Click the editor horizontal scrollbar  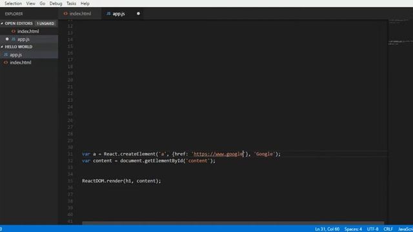click(x=233, y=223)
